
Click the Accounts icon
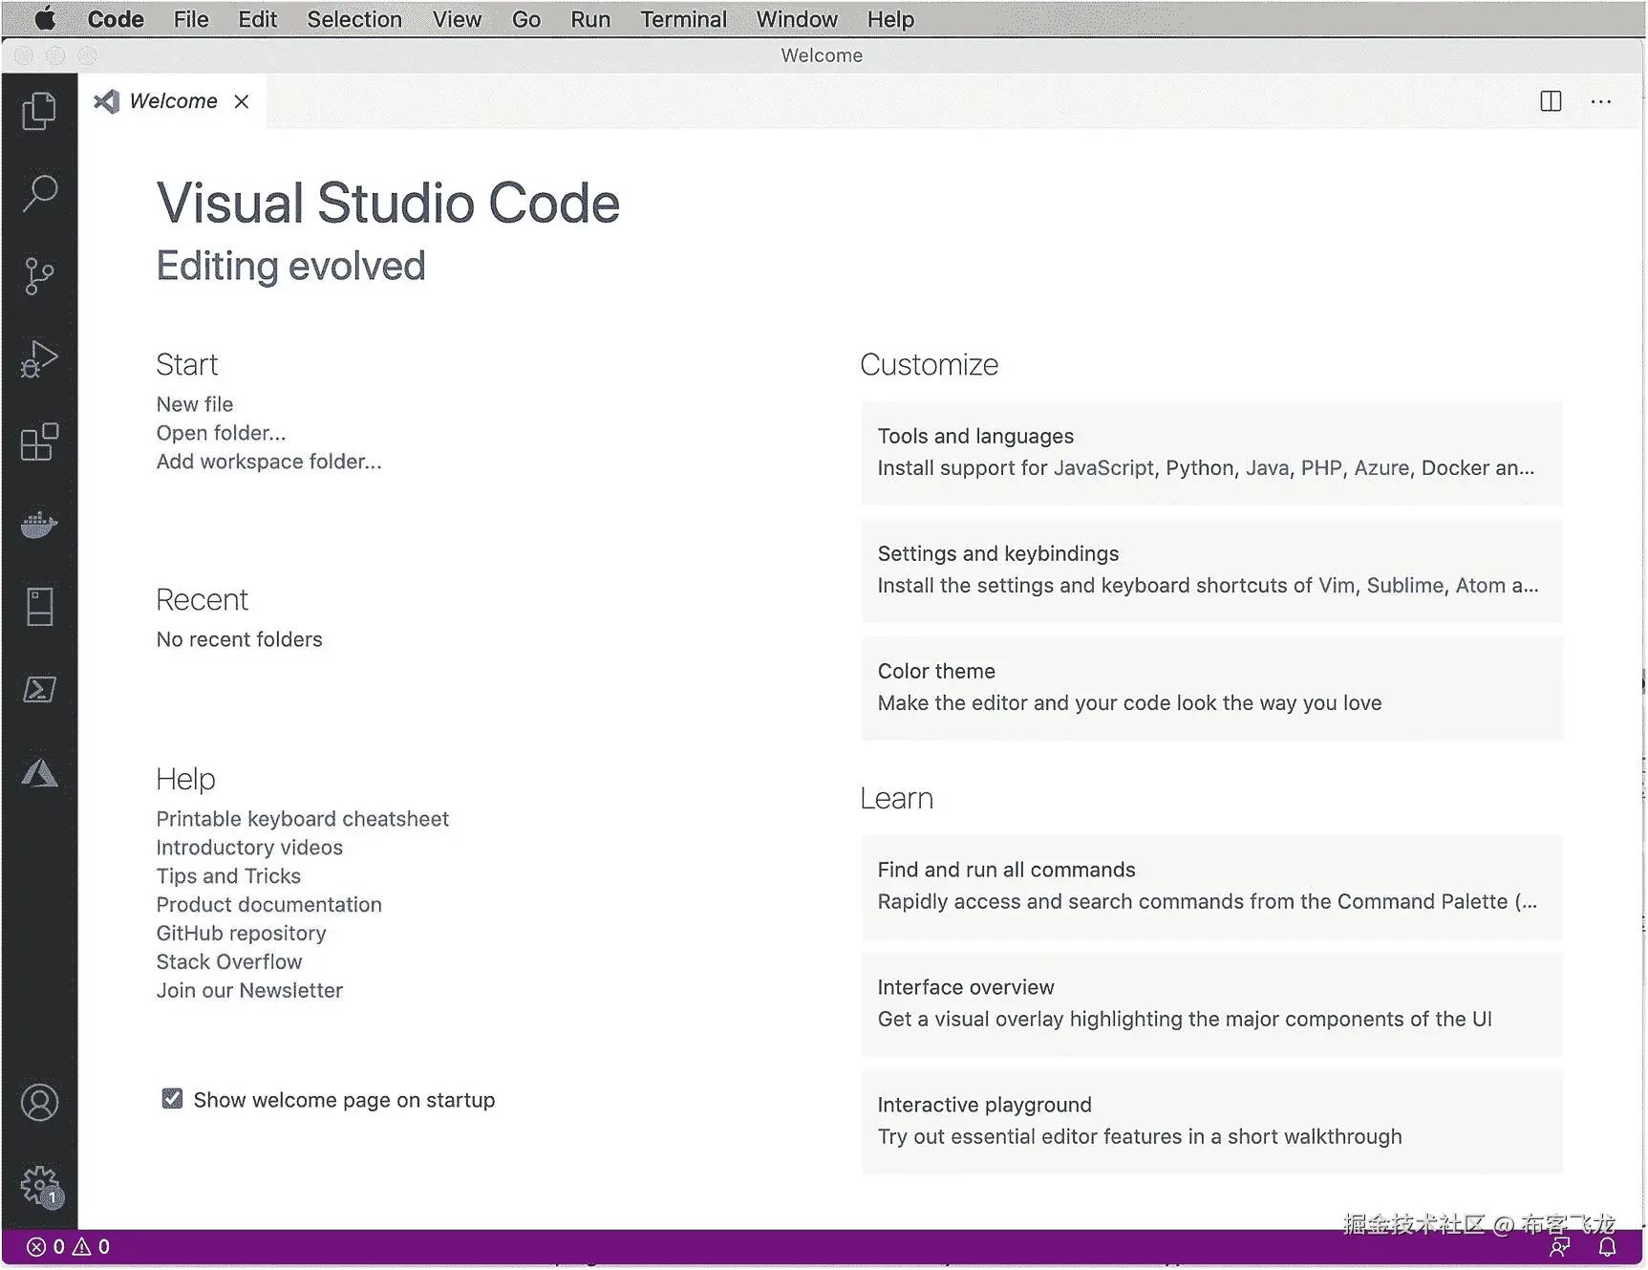[39, 1103]
